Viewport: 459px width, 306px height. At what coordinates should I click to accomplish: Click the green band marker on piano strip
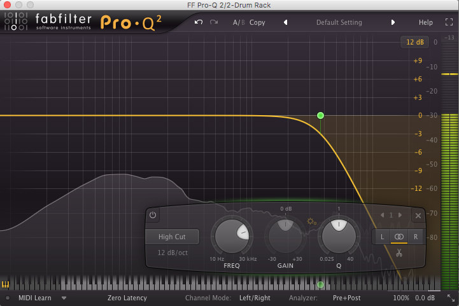click(321, 284)
